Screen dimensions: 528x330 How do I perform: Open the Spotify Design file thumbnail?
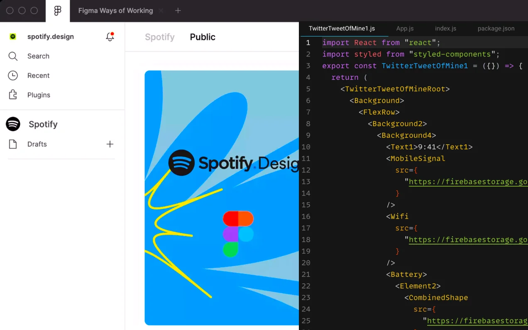pyautogui.click(x=222, y=198)
